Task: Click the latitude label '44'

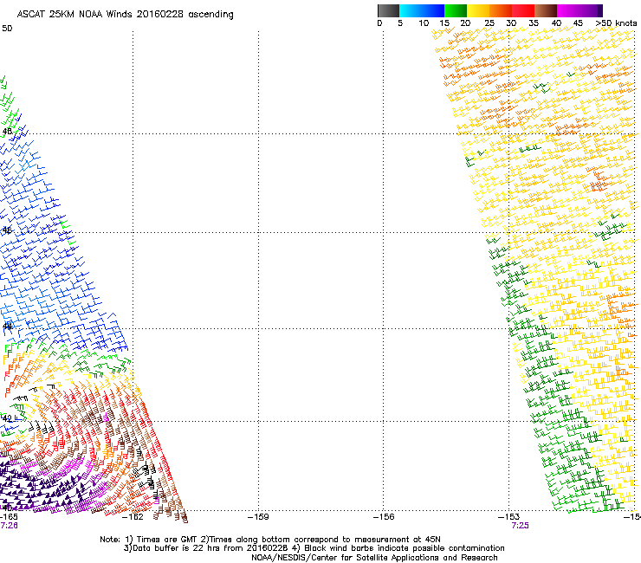Action: (7, 327)
